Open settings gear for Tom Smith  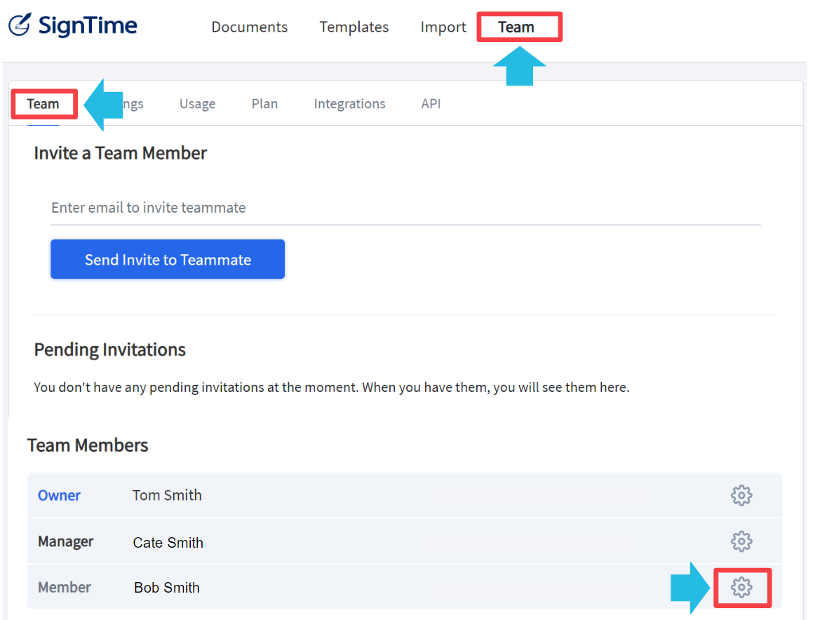click(x=741, y=495)
